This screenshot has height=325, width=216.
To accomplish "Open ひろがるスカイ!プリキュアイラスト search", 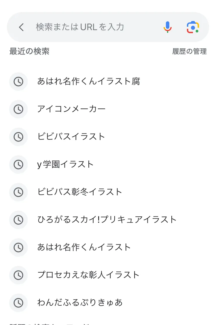I will (108, 220).
